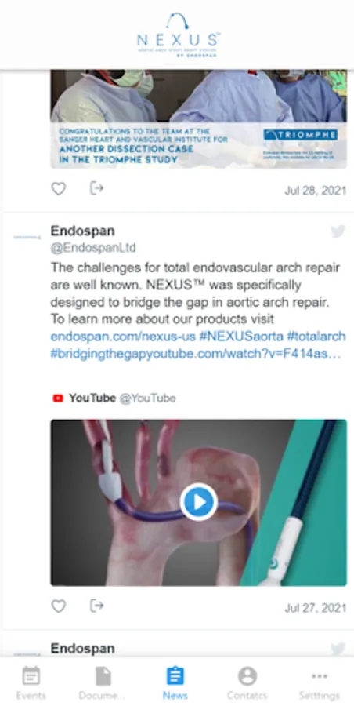Like the Jul 28 TRIOMPHE post with heart icon
This screenshot has width=354, height=706.
59,188
